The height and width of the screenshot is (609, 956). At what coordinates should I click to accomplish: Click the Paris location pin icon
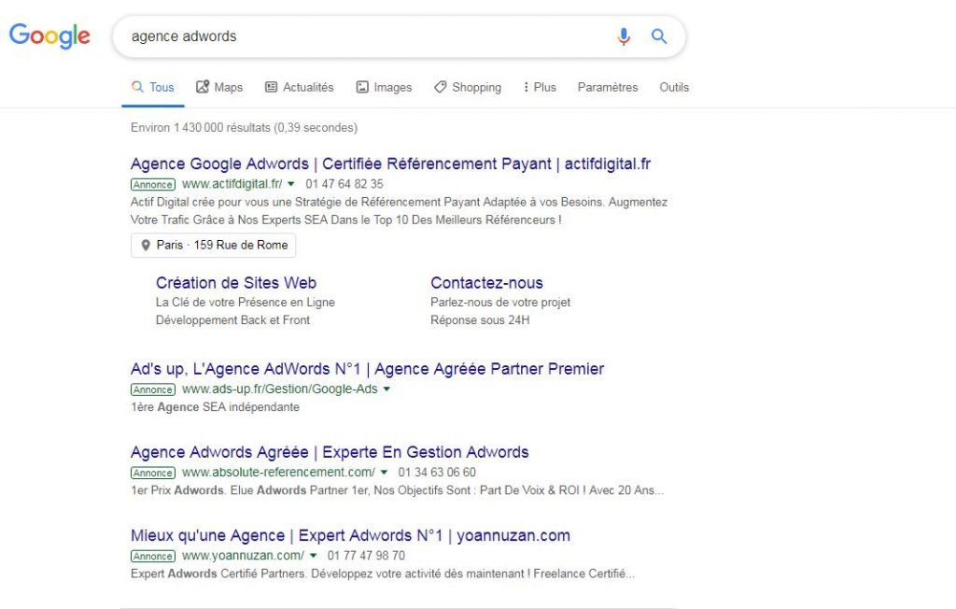click(x=146, y=246)
